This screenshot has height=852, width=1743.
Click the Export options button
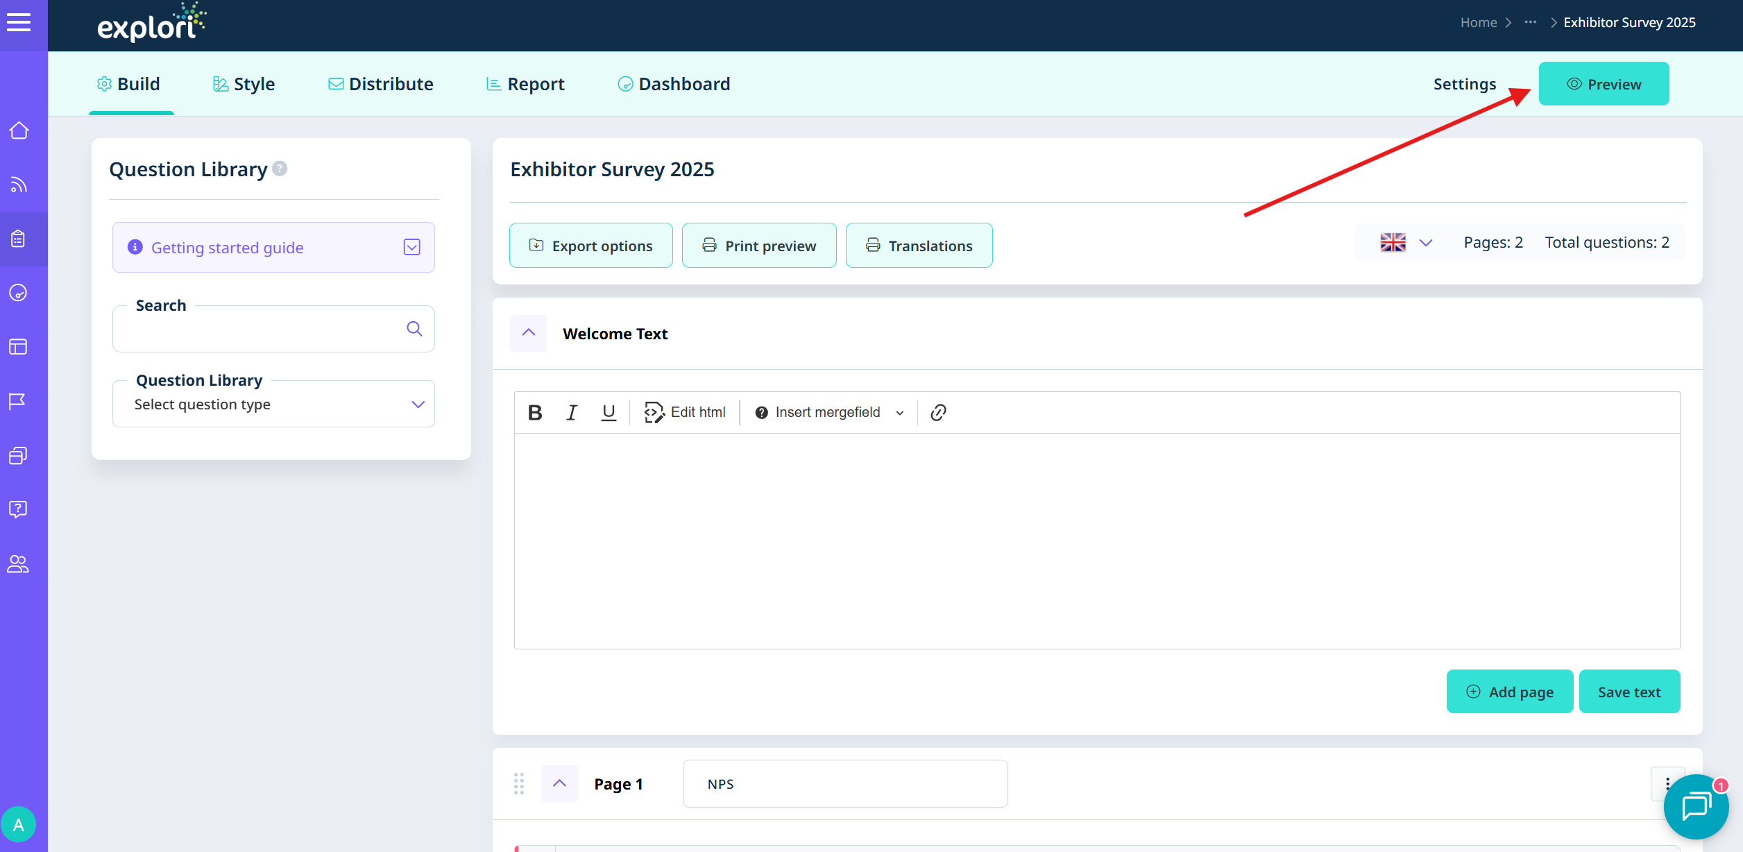click(x=591, y=246)
